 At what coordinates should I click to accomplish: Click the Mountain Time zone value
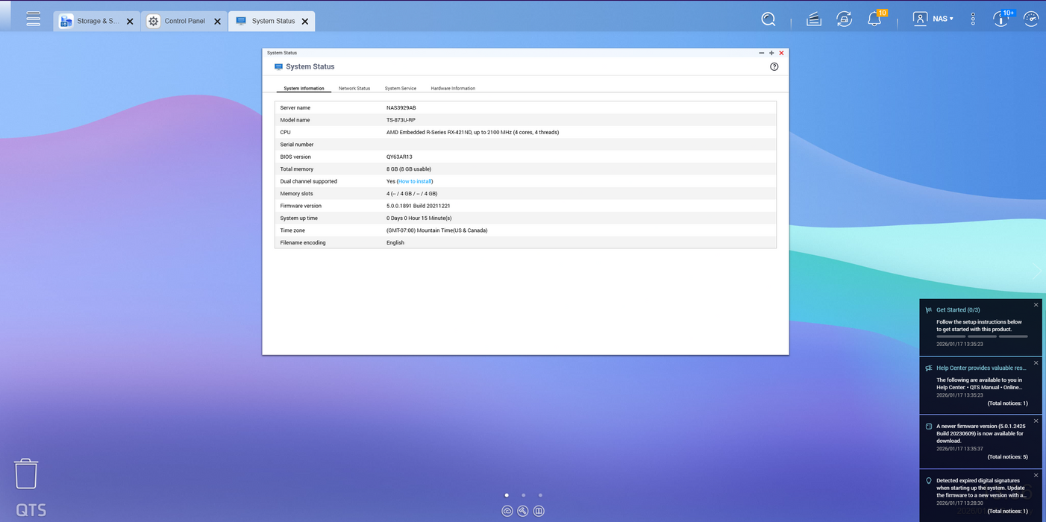tap(437, 230)
